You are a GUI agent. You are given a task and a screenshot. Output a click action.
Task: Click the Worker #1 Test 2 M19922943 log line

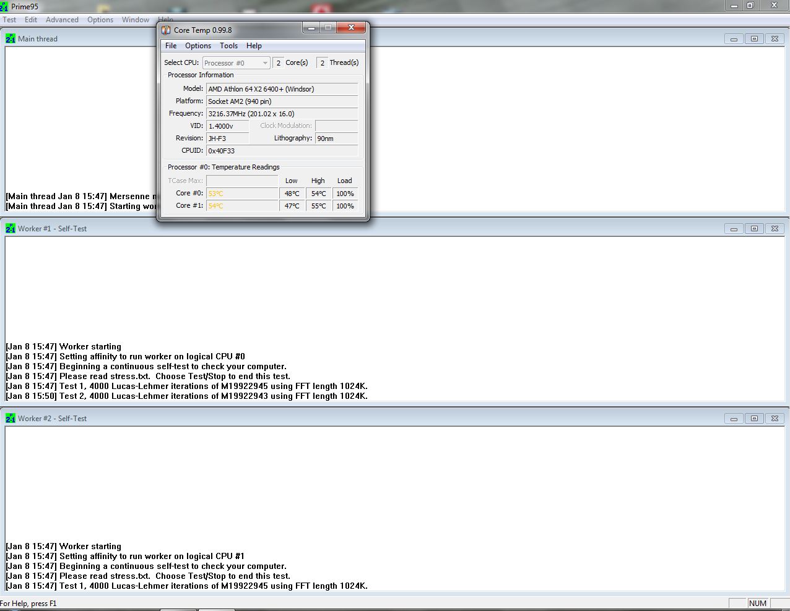186,396
